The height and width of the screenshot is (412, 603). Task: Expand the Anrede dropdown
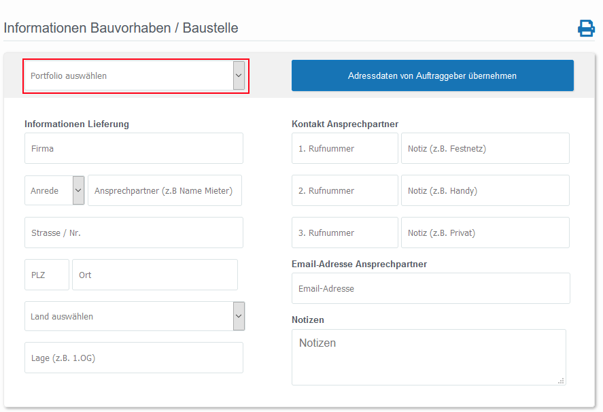click(x=54, y=190)
